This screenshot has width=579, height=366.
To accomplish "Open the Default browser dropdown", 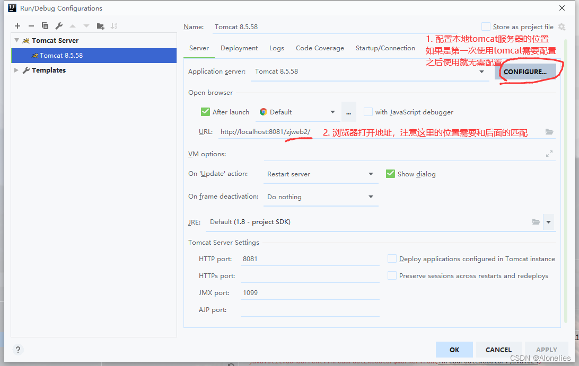I will pyautogui.click(x=332, y=112).
